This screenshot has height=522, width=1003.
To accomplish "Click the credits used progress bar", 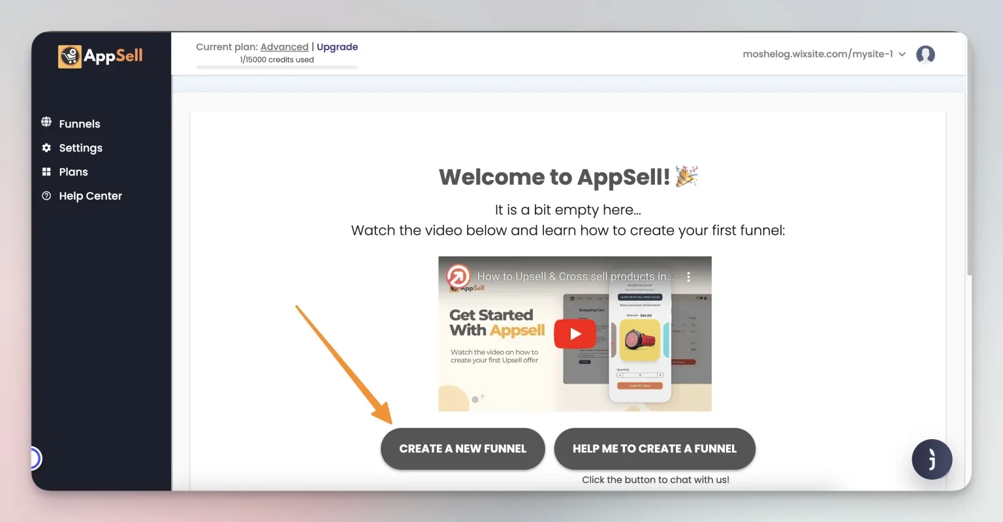I will pos(277,67).
